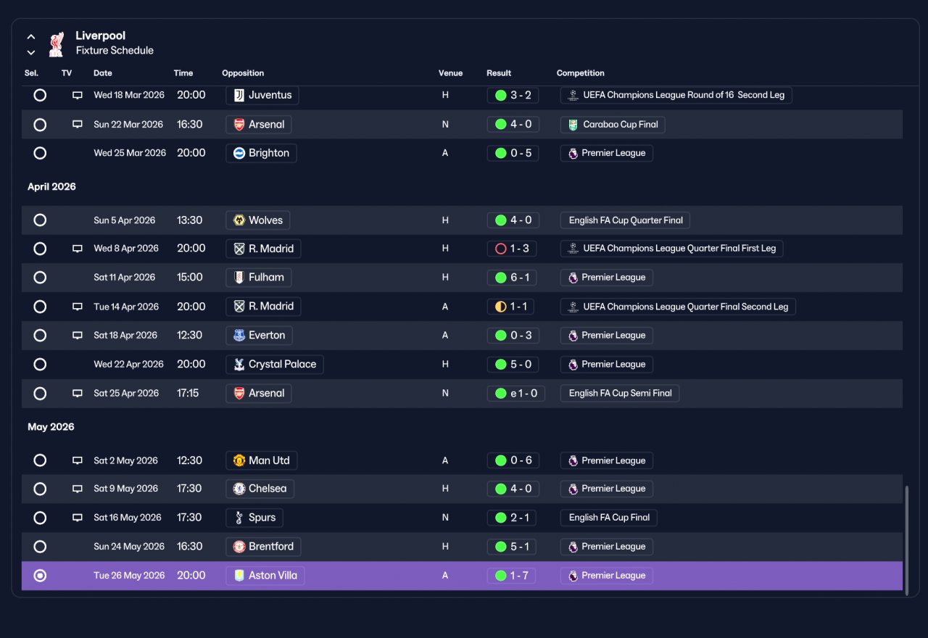This screenshot has width=928, height=638.
Task: Open the 1 - 3 result against R. Madrid
Action: [513, 249]
